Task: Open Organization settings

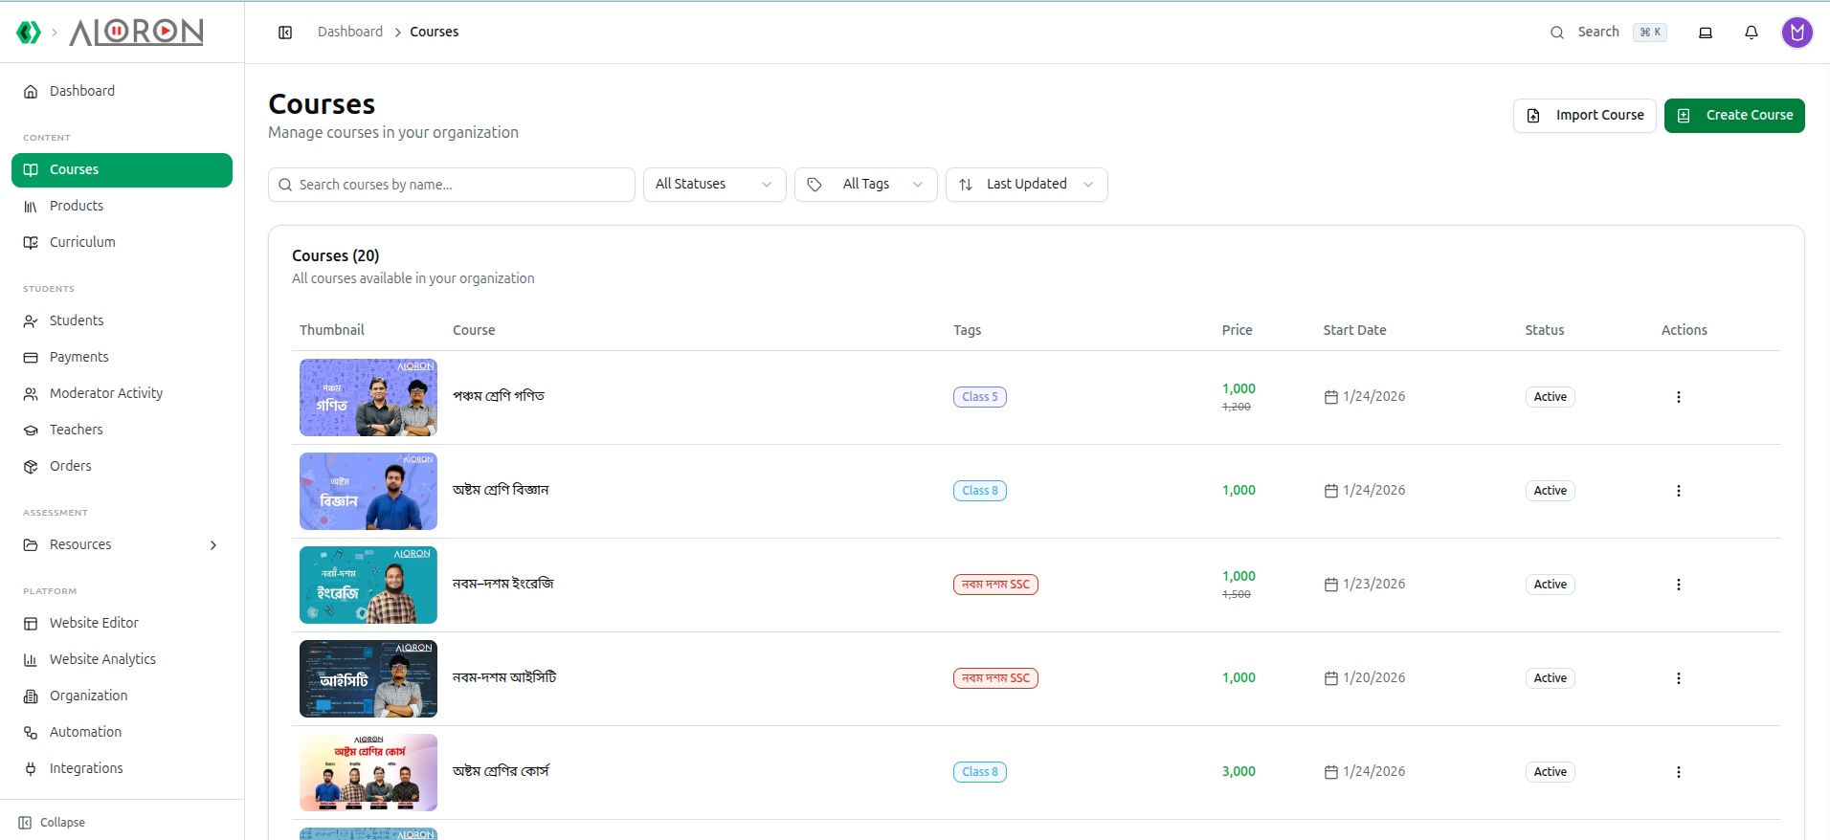Action: 122,696
